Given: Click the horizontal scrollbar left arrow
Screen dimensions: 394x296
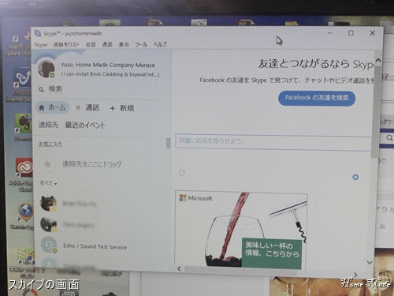Looking at the screenshot, I should (x=179, y=268).
